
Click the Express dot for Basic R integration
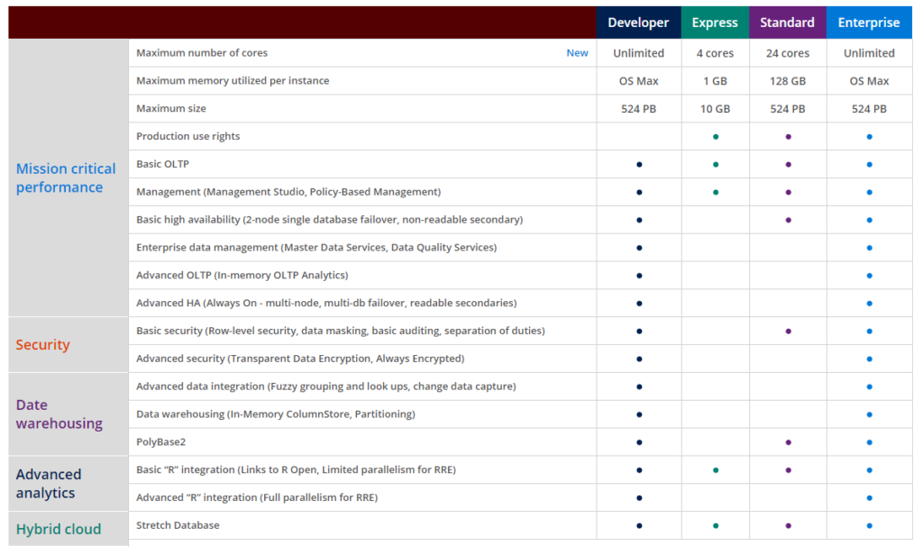[715, 469]
